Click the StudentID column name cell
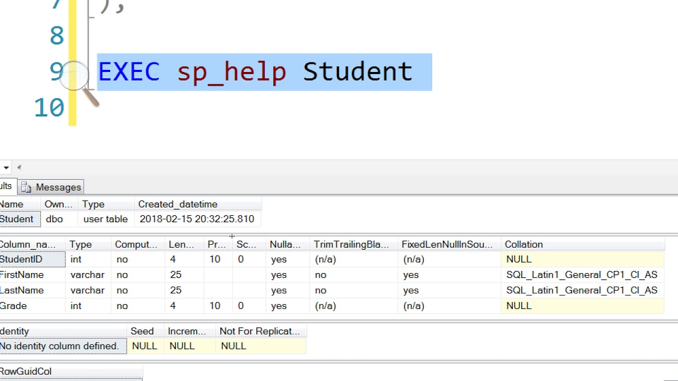The width and height of the screenshot is (678, 381). 32,259
